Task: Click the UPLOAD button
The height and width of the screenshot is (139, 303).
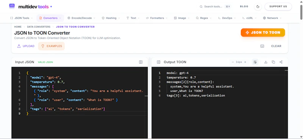Action: point(26,46)
